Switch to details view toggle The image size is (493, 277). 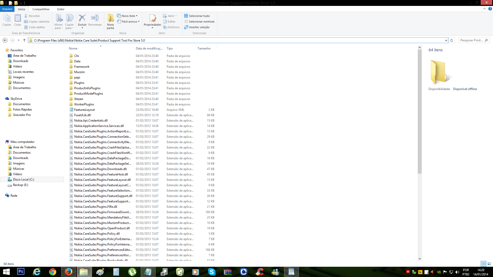pyautogui.click(x=483, y=264)
